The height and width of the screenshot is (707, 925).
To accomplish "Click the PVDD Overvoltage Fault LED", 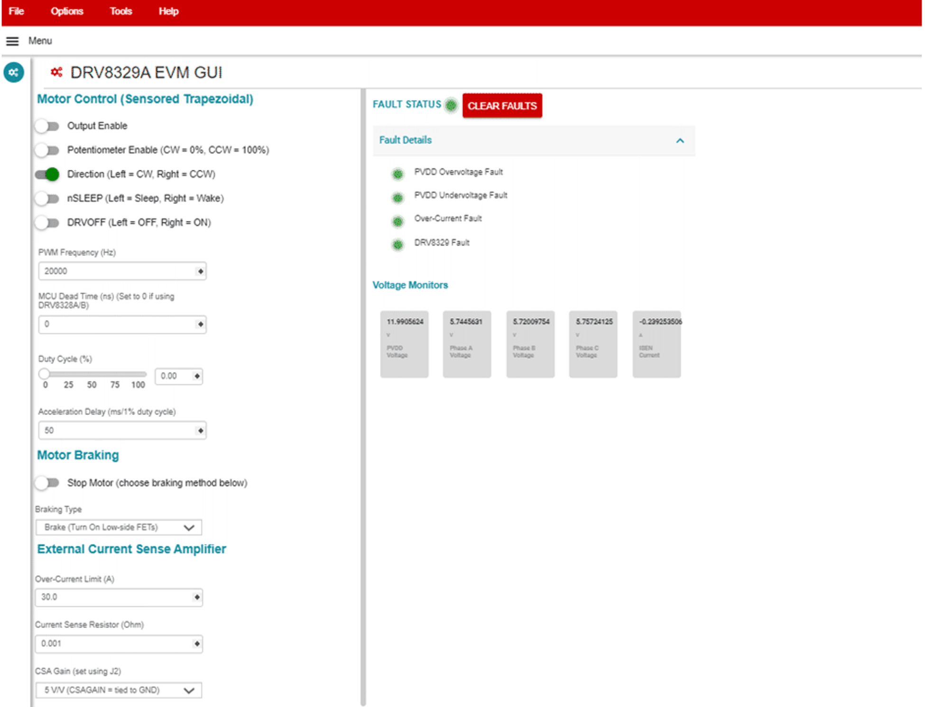I will tap(398, 174).
